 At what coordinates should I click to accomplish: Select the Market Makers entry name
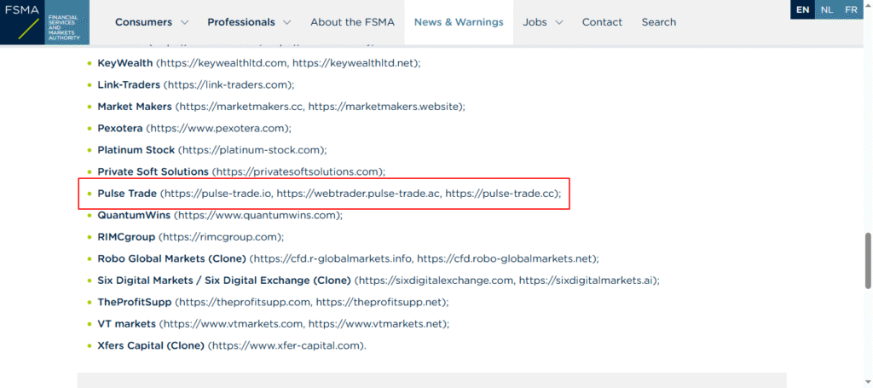[135, 107]
